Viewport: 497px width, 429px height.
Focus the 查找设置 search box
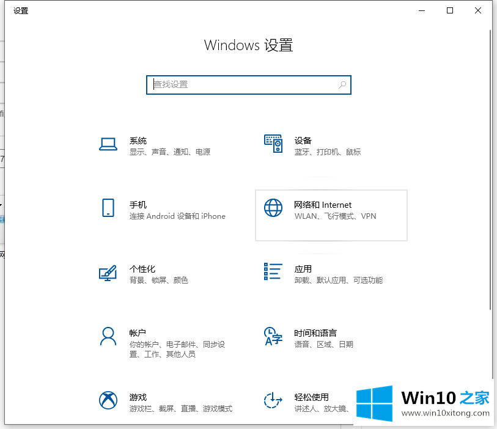click(249, 85)
